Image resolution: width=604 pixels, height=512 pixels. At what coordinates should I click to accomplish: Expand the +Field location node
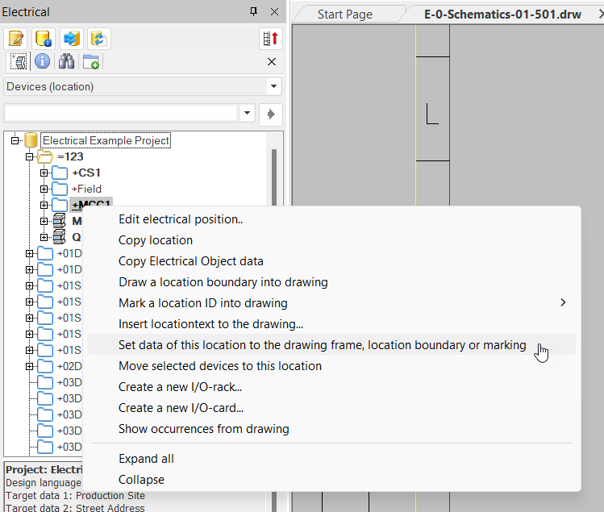point(44,189)
